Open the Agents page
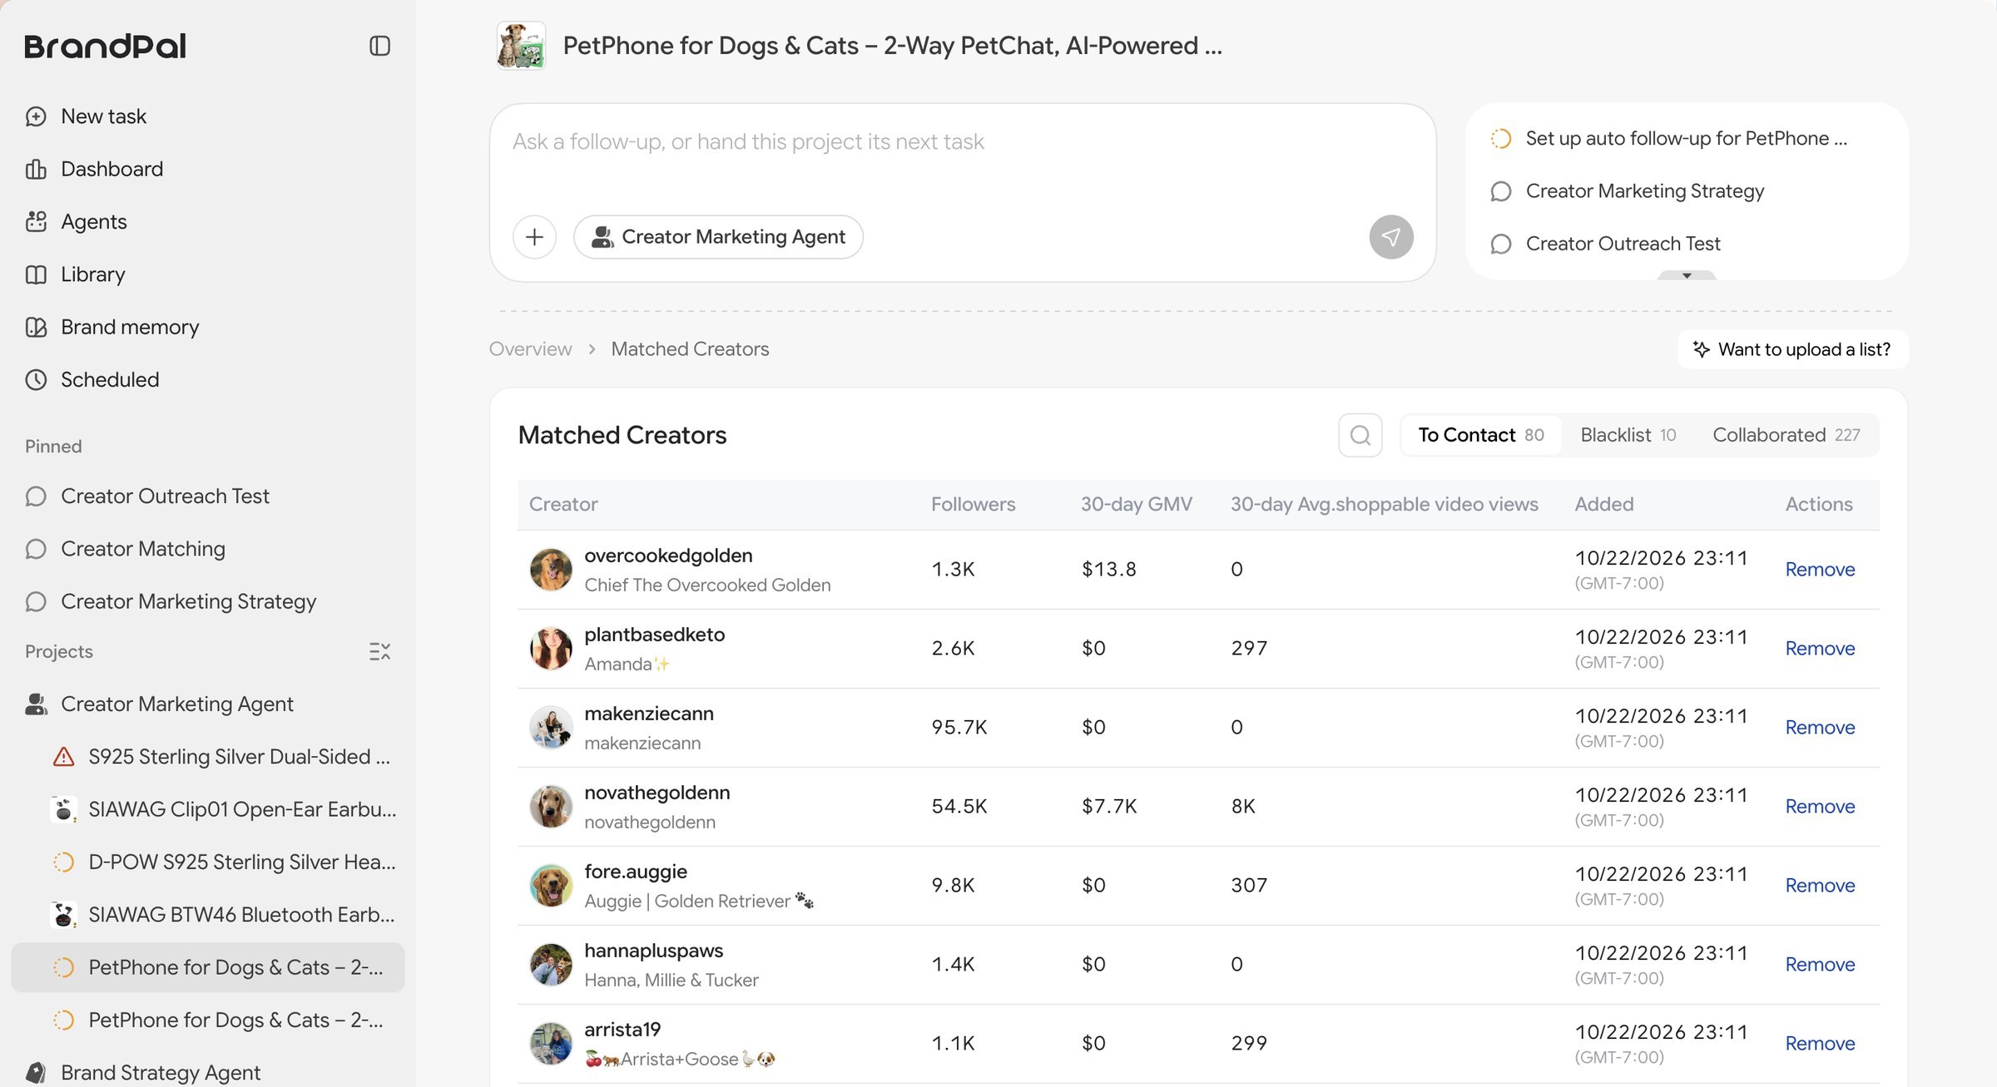Viewport: 1997px width, 1087px height. (x=76, y=221)
